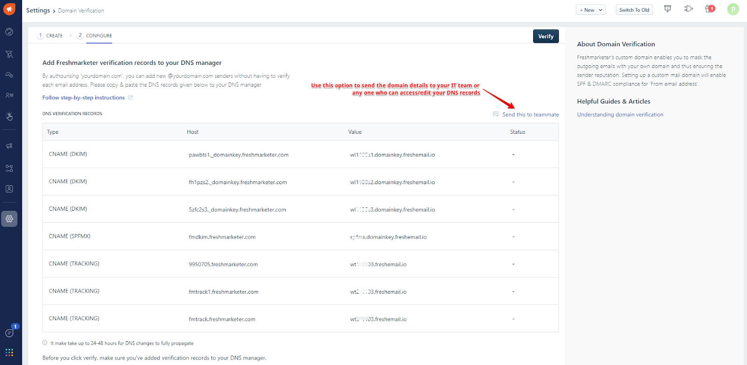
Task: Select host 9950705.freshmarketer.com
Action: [223, 264]
